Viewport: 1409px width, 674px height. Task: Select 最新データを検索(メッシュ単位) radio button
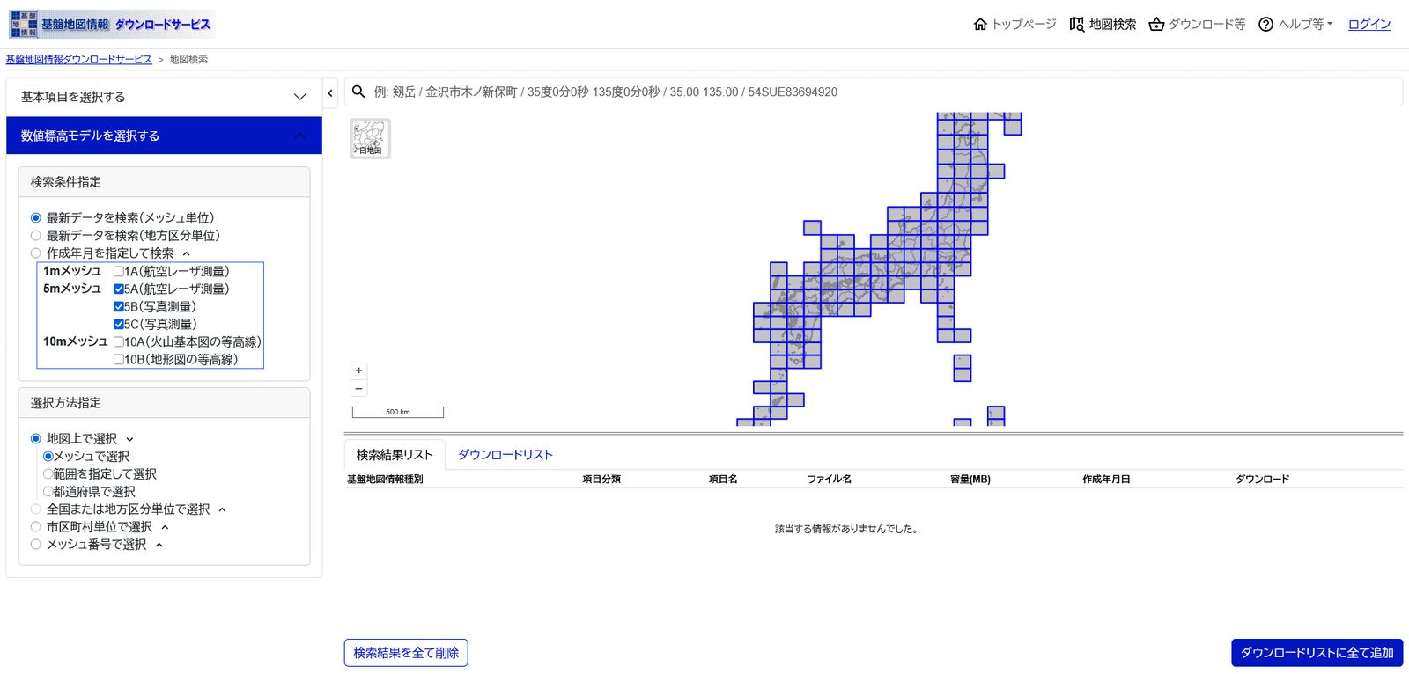pyautogui.click(x=36, y=218)
